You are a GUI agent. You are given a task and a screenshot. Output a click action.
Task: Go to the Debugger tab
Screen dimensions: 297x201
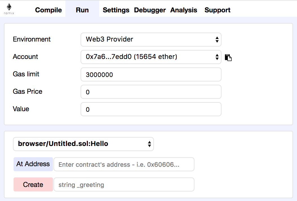pyautogui.click(x=150, y=10)
